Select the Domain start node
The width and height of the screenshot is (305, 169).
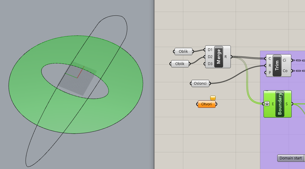pos(291,158)
